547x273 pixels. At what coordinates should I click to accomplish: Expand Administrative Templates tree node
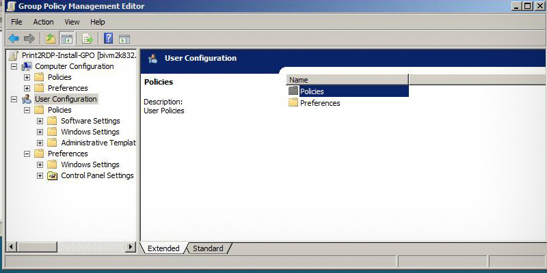click(x=40, y=143)
